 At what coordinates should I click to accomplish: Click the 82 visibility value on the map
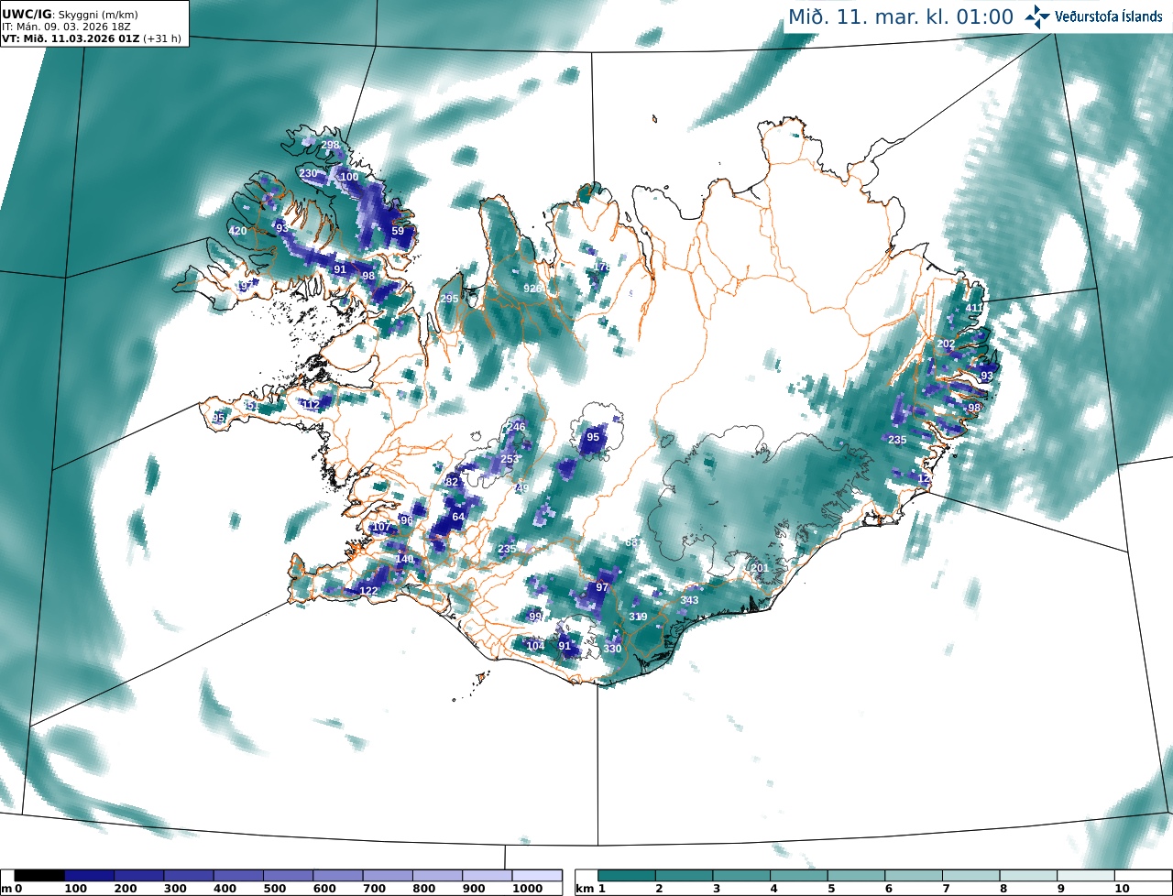[x=451, y=482]
